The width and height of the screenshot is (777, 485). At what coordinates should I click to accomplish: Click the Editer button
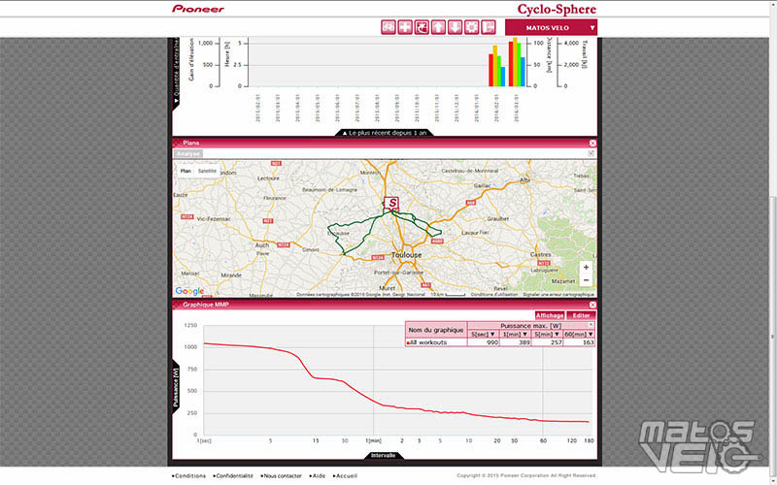point(581,315)
